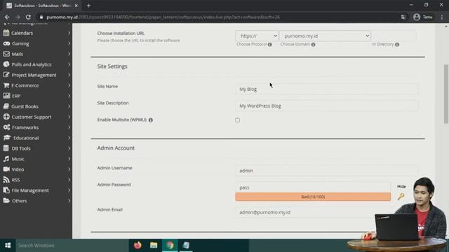
Task: Click the Polls and Analytics pie icon
Action: pos(6,64)
